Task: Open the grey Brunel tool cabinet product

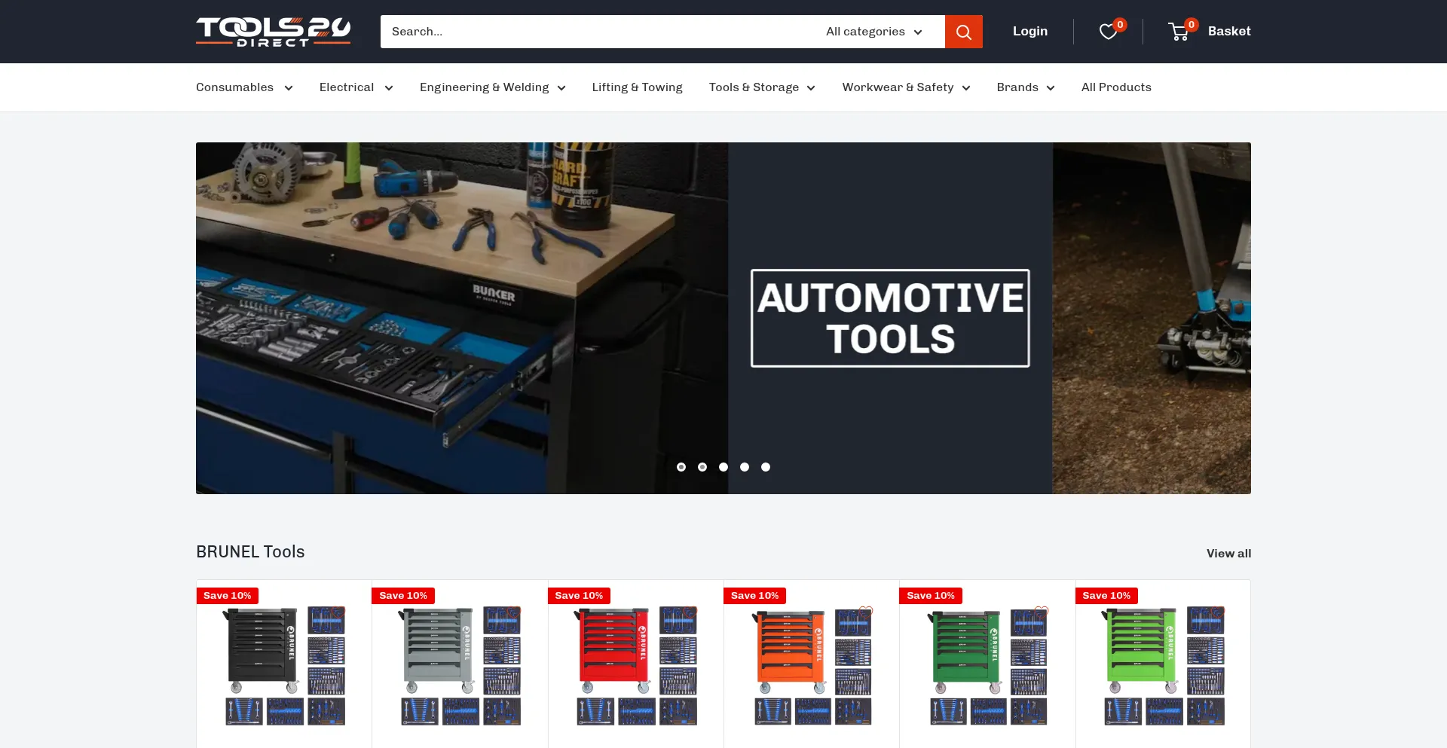Action: 460,666
